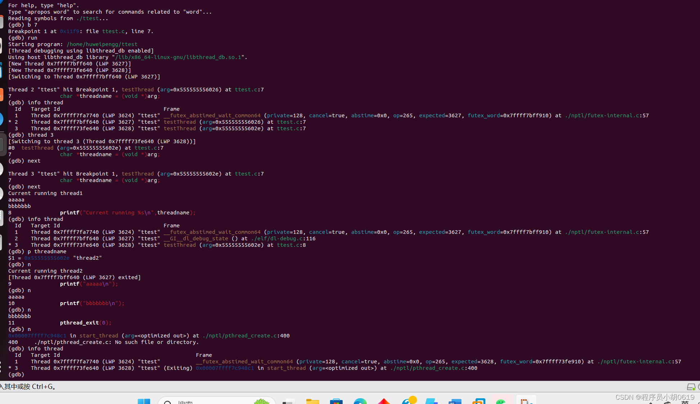Click the '(gdb) thread 3' command
700x404 pixels.
pos(31,135)
